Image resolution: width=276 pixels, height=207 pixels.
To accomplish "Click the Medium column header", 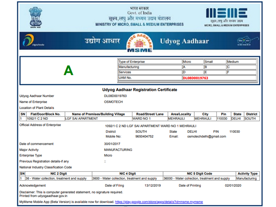I will [241, 62].
